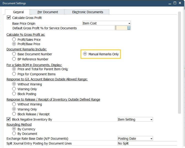Image resolution: width=185 pixels, height=148 pixels.
Task: Uncheck Calculate Gross Profit checkbox
Action: point(9,18)
